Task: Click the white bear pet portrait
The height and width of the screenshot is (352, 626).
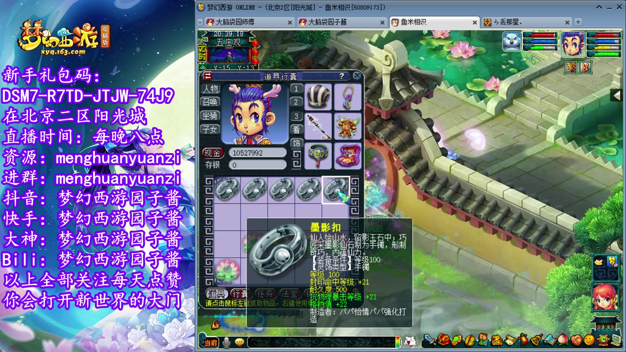Action: pos(512,41)
